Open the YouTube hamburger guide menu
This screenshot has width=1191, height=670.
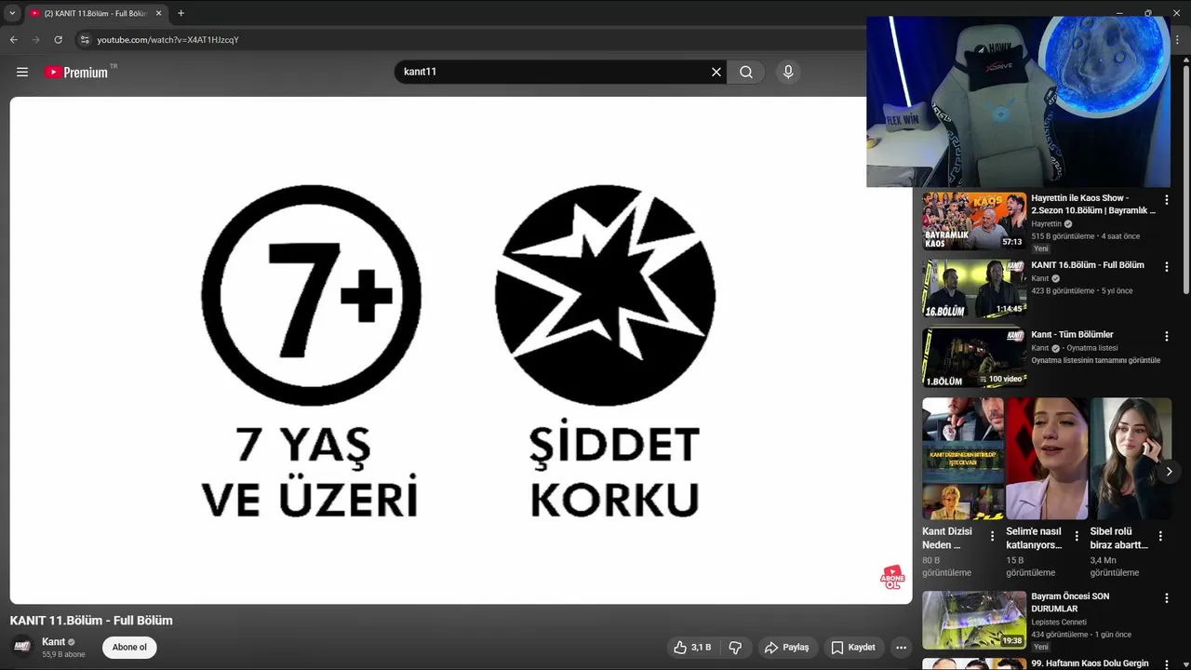(x=22, y=72)
